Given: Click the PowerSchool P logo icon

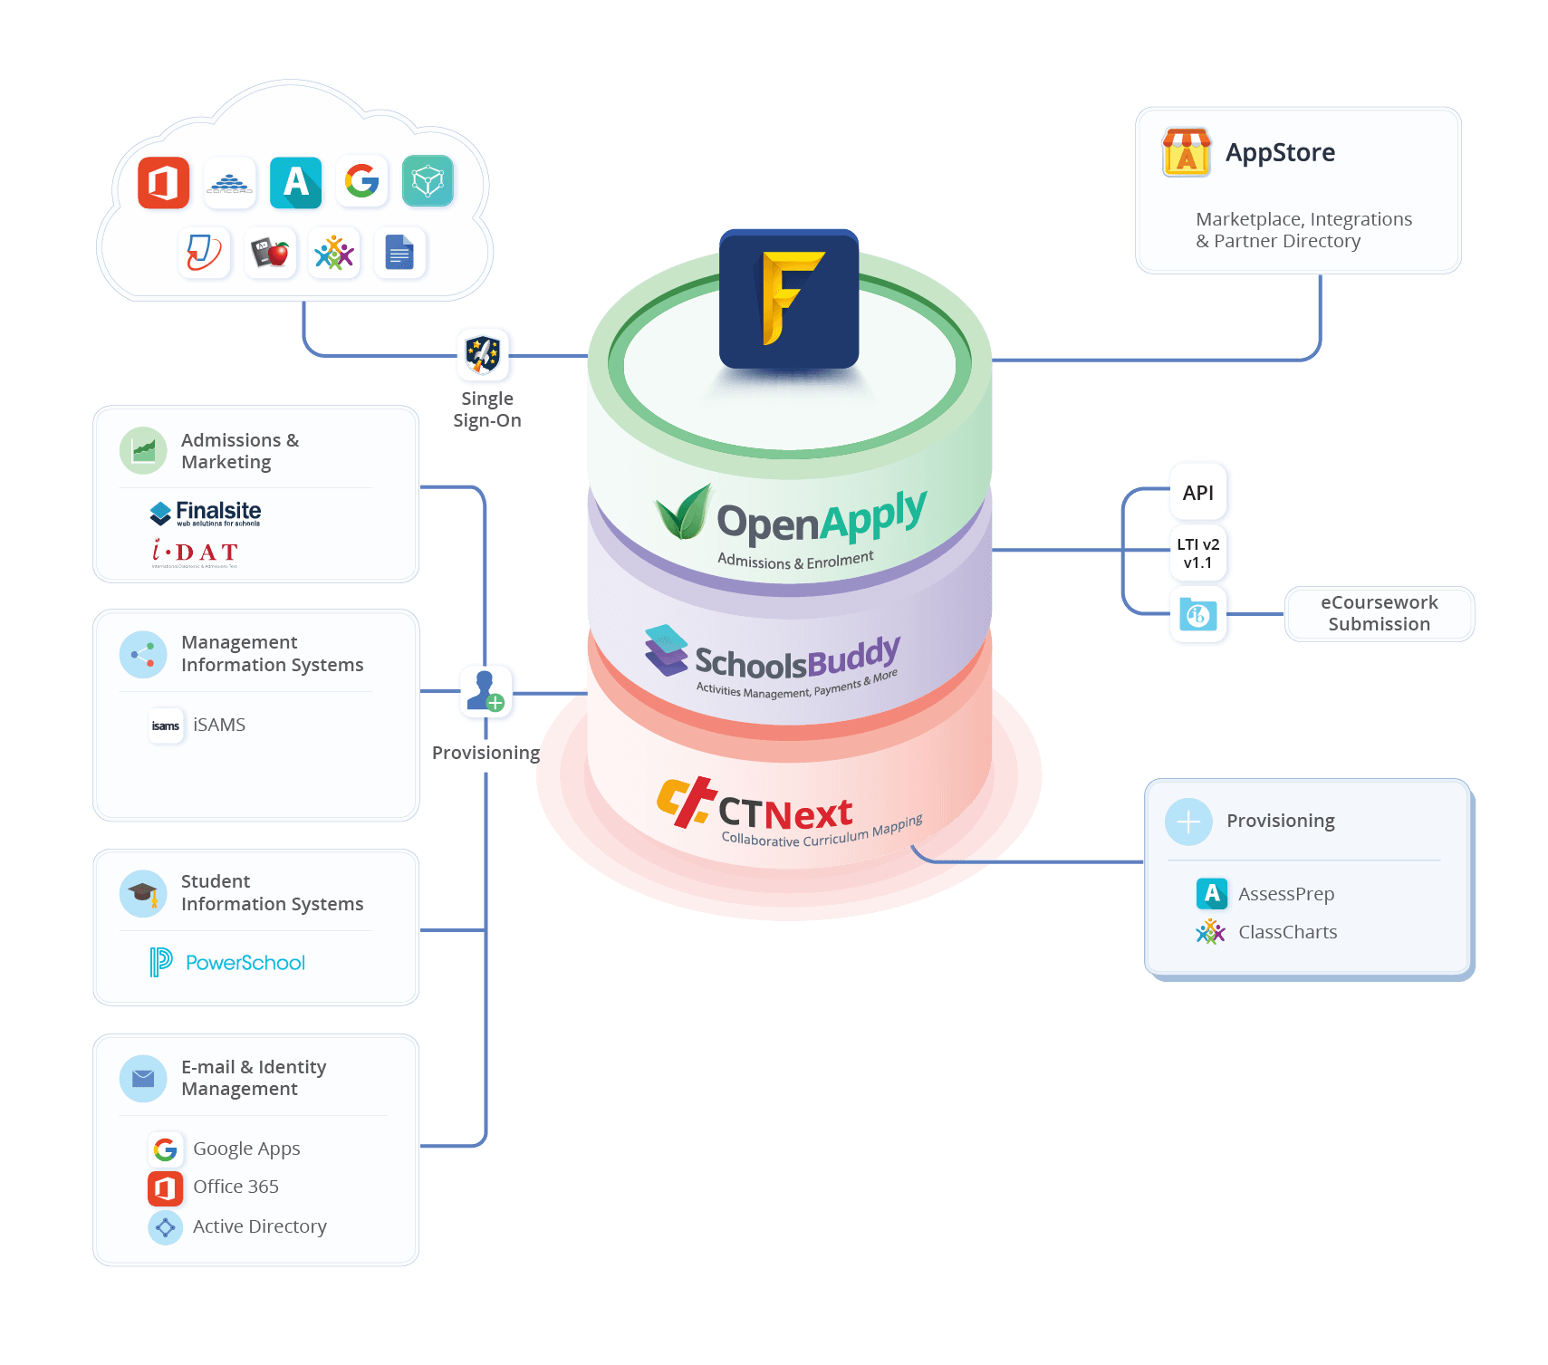Looking at the screenshot, I should click(160, 962).
